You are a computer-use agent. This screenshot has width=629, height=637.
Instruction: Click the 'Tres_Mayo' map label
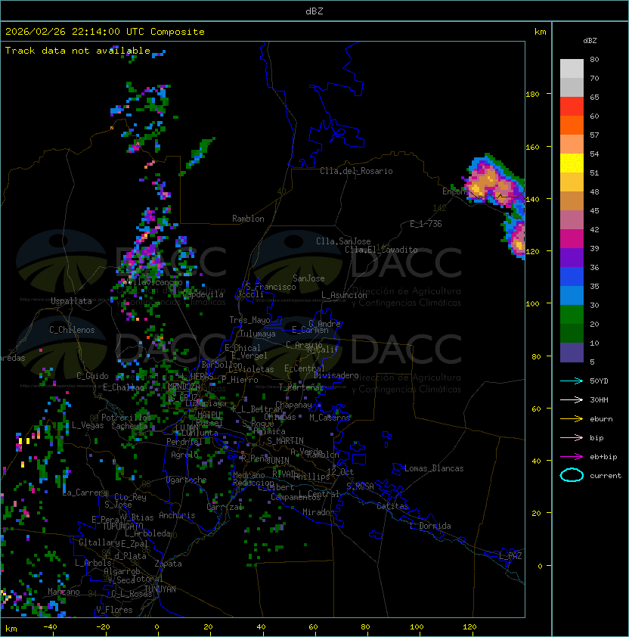click(x=249, y=320)
